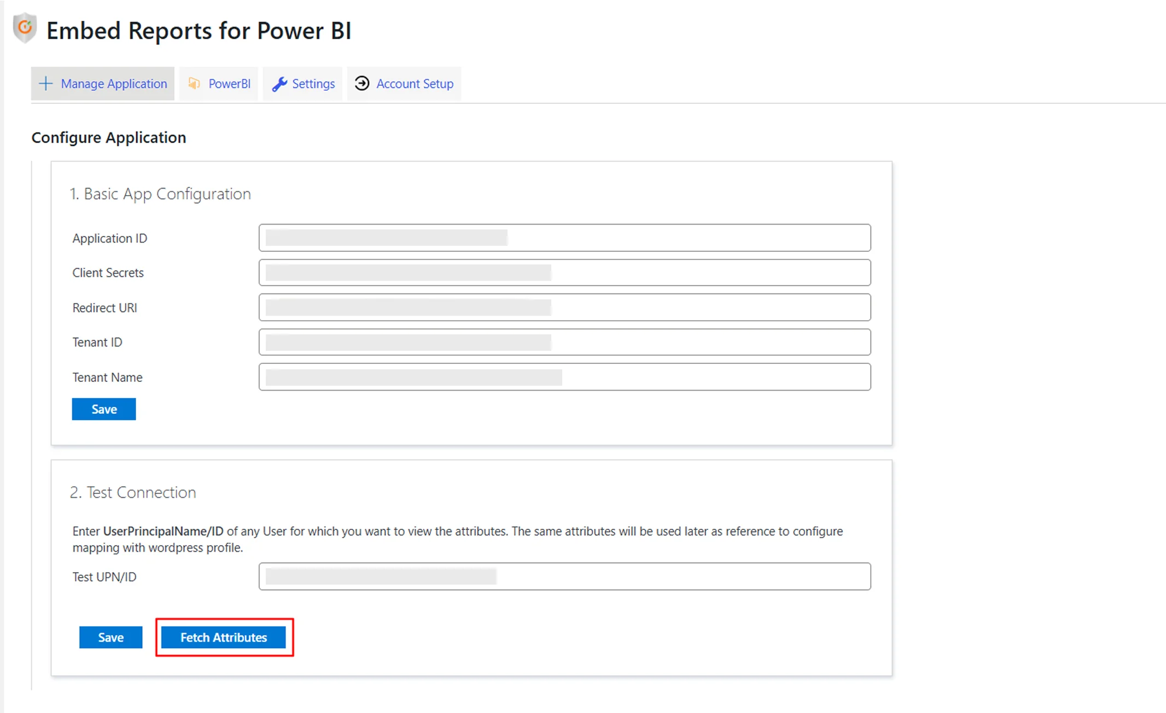
Task: Click the arrow icon on Account Setup
Action: point(362,83)
